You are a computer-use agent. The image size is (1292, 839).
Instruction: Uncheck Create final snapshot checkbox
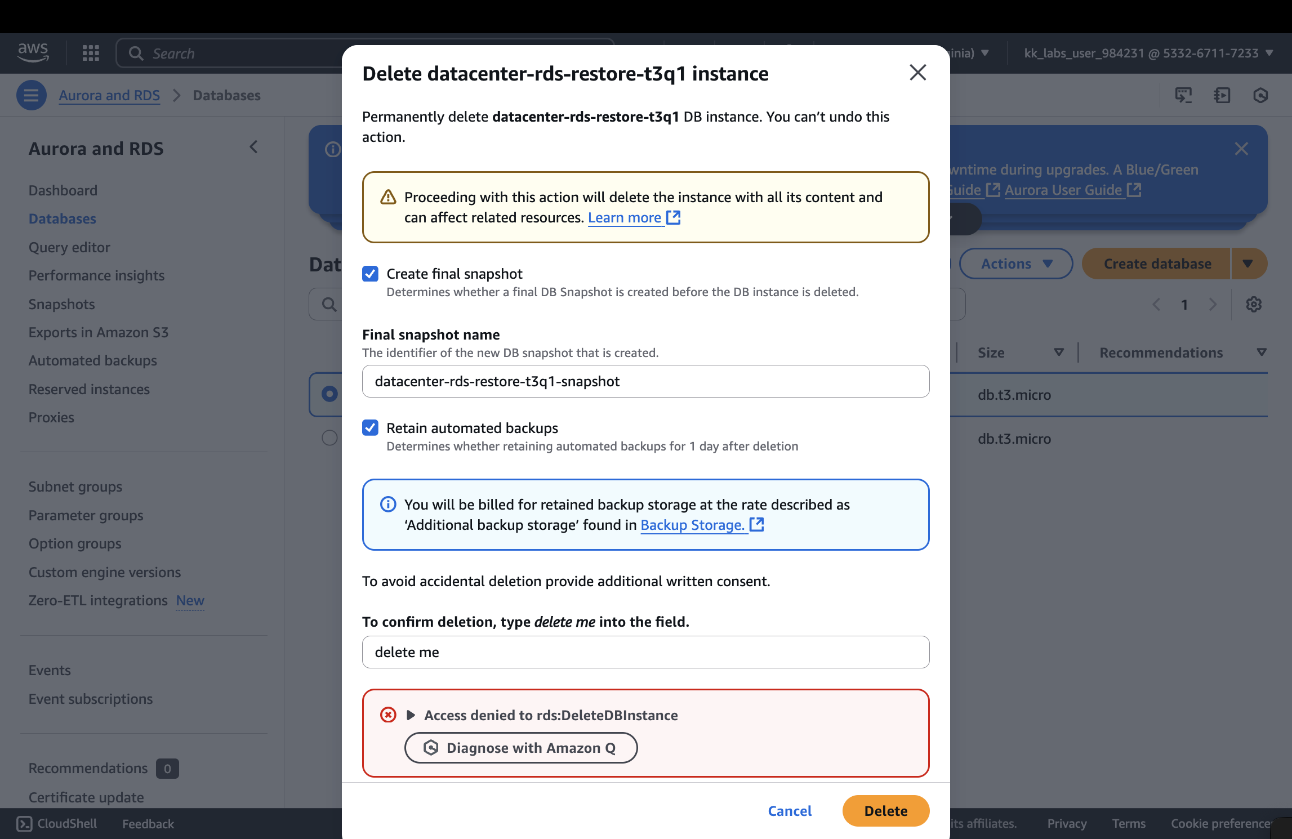click(370, 274)
